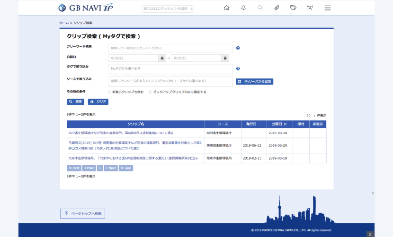Click the 検索 search button
Screen dimensions: 393x237
click(75, 102)
